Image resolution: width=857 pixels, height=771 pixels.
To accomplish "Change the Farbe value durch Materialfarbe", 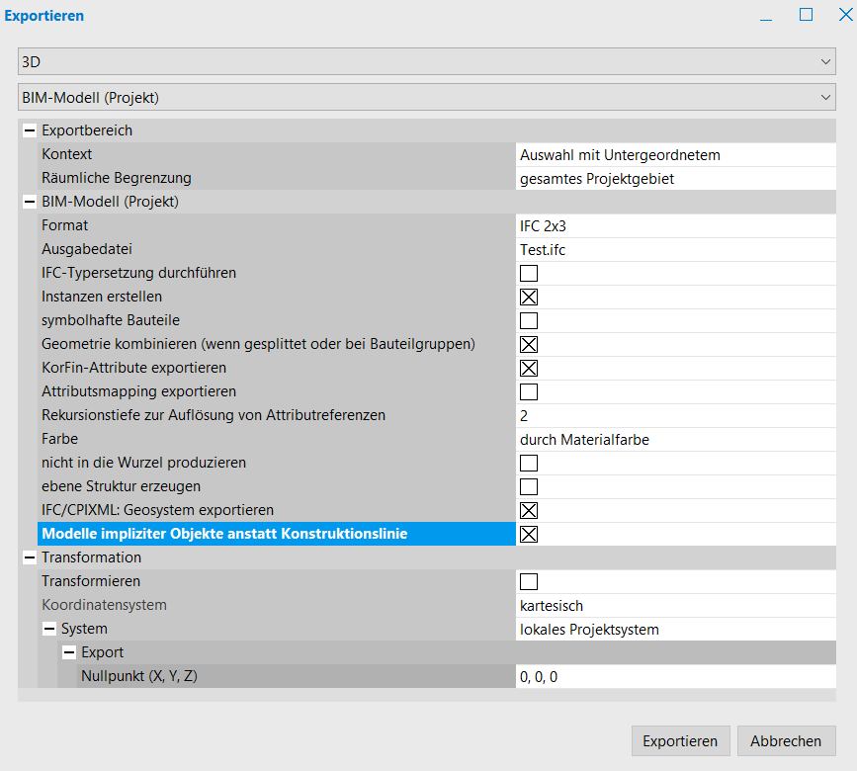I will pos(675,439).
